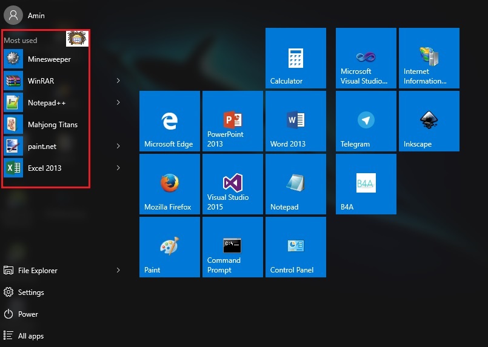Select Mahjong Titans in the Most used list
Viewport: 488px width, 347px height.
pos(52,125)
